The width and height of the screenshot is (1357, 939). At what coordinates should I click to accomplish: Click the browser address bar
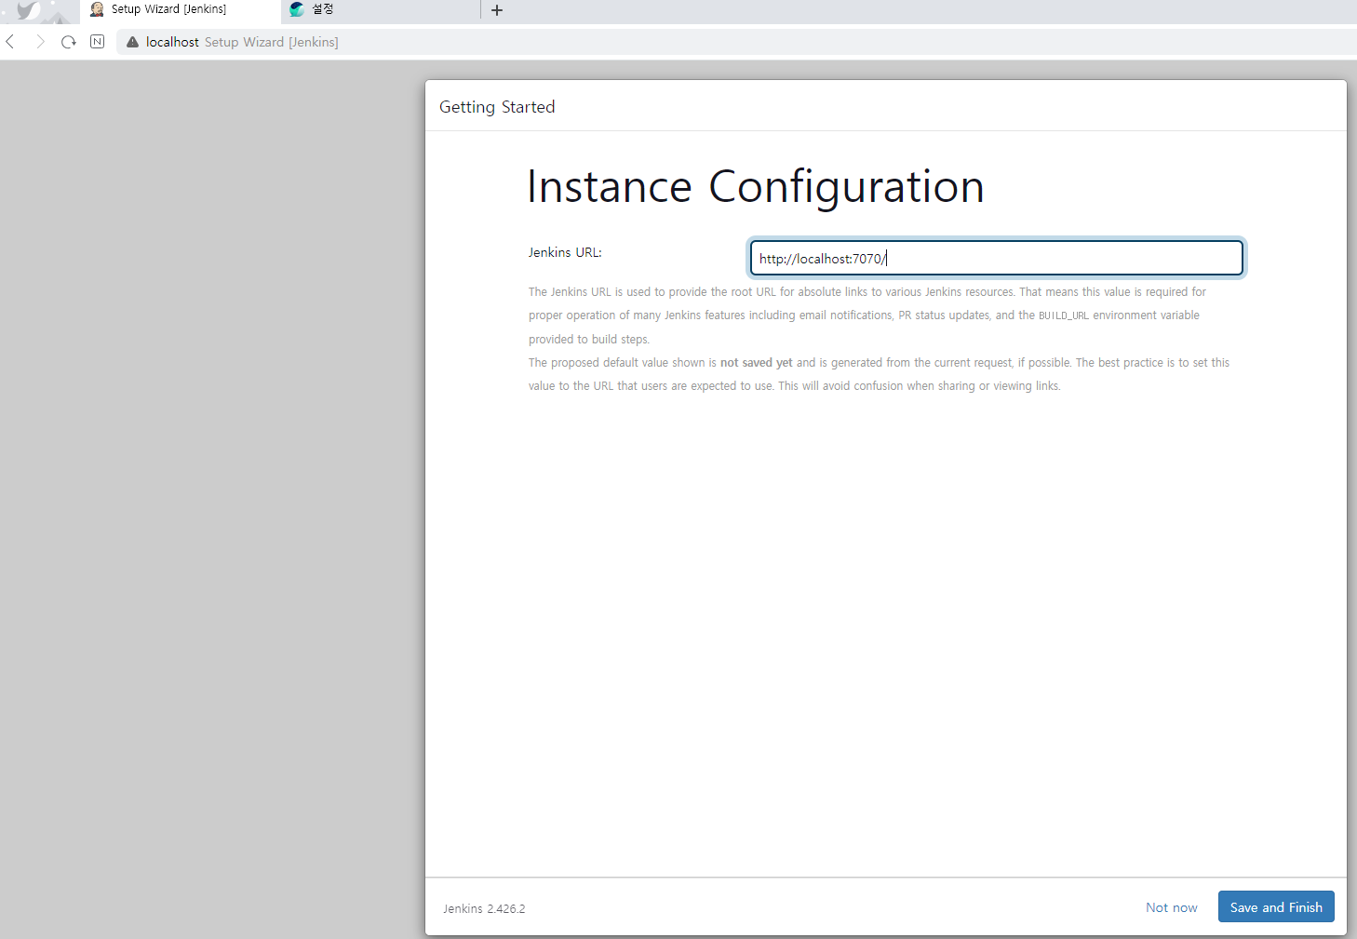click(735, 42)
